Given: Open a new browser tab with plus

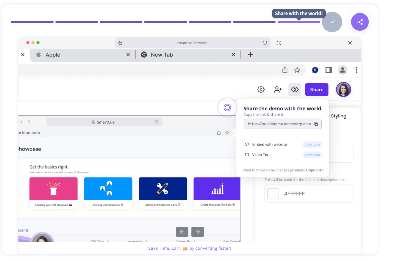Looking at the screenshot, I should click(x=250, y=55).
